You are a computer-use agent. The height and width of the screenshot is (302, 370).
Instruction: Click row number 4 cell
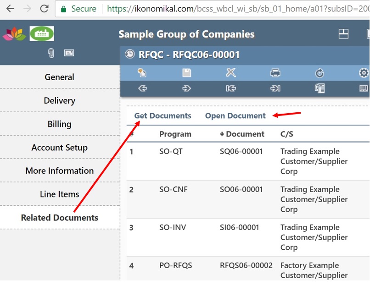[131, 266]
